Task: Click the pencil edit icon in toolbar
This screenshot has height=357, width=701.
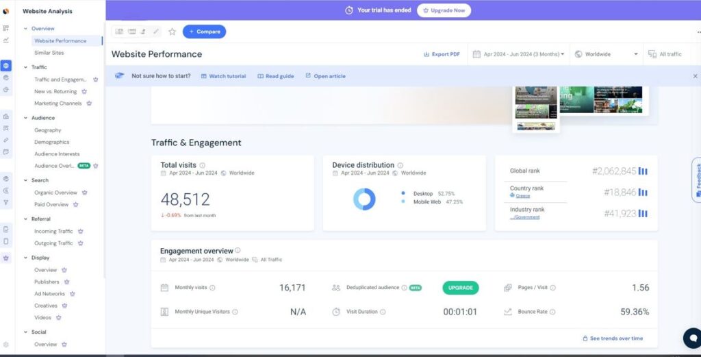Action: [155, 32]
